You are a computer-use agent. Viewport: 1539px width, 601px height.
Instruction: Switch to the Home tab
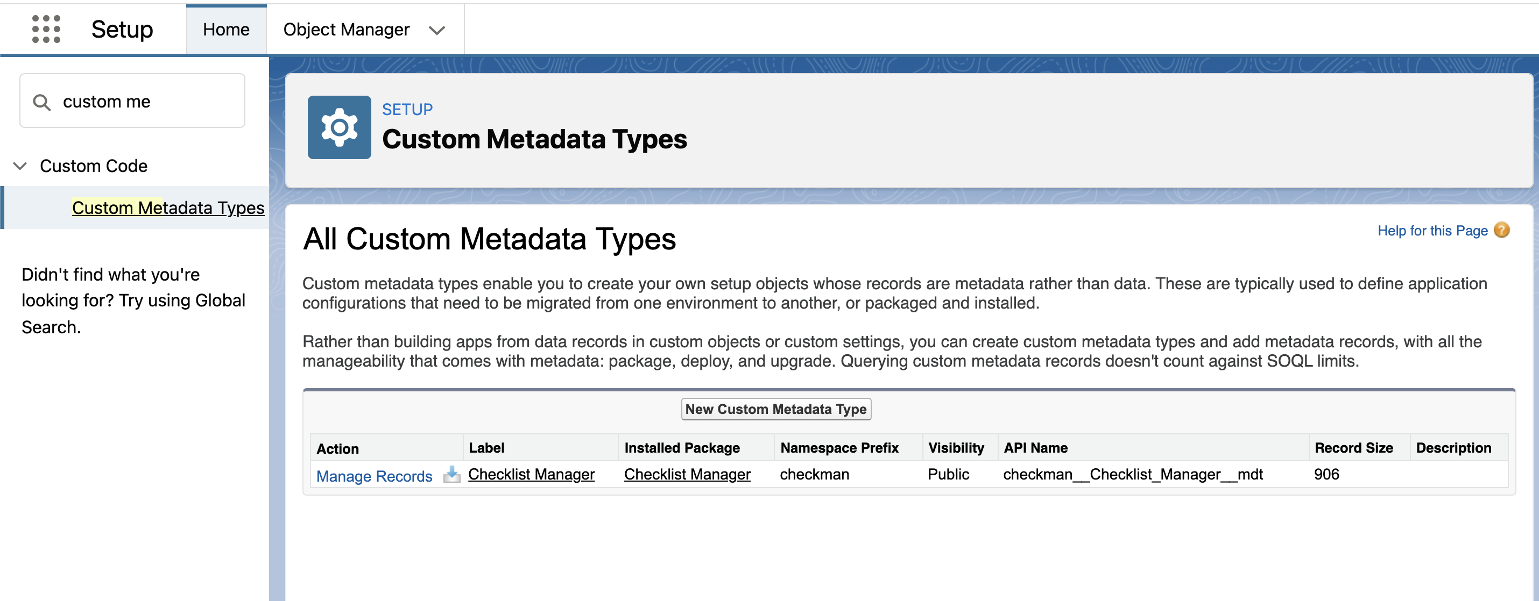click(x=226, y=29)
